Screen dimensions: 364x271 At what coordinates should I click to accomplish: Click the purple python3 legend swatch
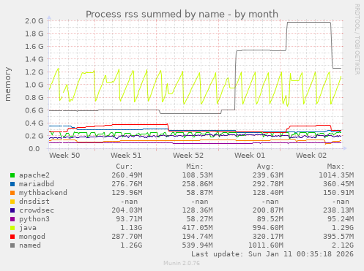coord(12,219)
